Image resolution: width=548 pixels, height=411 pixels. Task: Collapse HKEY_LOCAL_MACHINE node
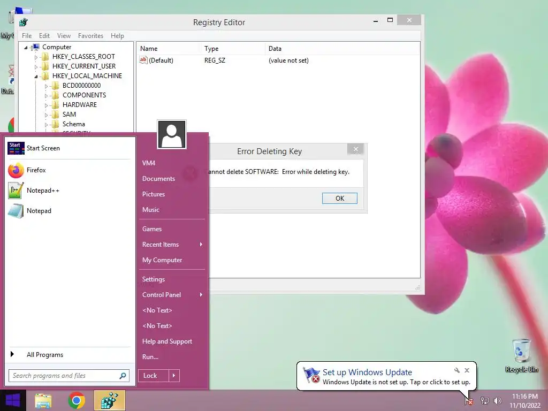(36, 76)
